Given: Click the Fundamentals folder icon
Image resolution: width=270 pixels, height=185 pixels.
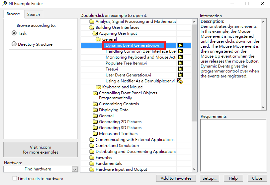Looking at the screenshot, I should click(x=92, y=163).
